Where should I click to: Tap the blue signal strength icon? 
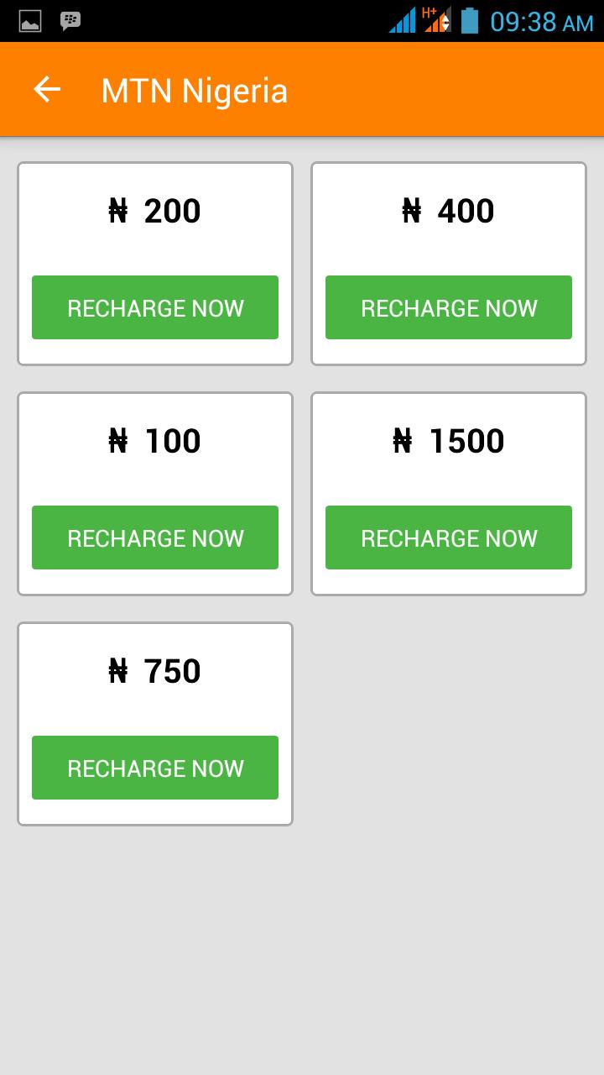point(403,20)
